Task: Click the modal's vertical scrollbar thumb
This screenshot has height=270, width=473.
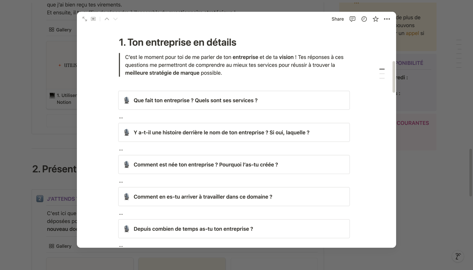Action: 394,77
